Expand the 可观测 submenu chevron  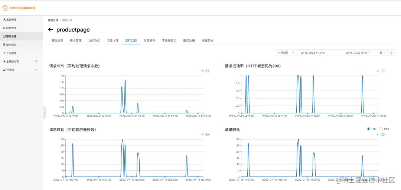36,70
